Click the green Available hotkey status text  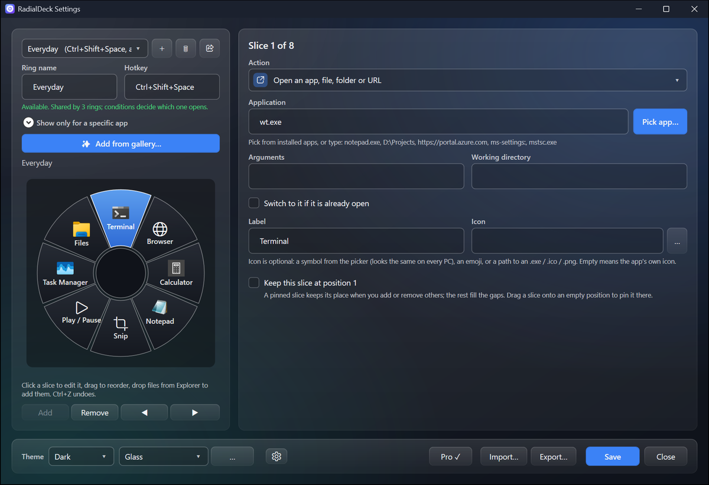115,107
